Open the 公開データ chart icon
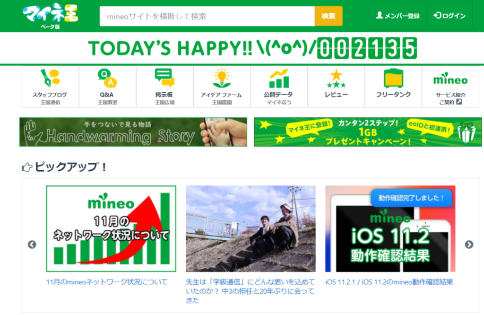 coord(279,79)
